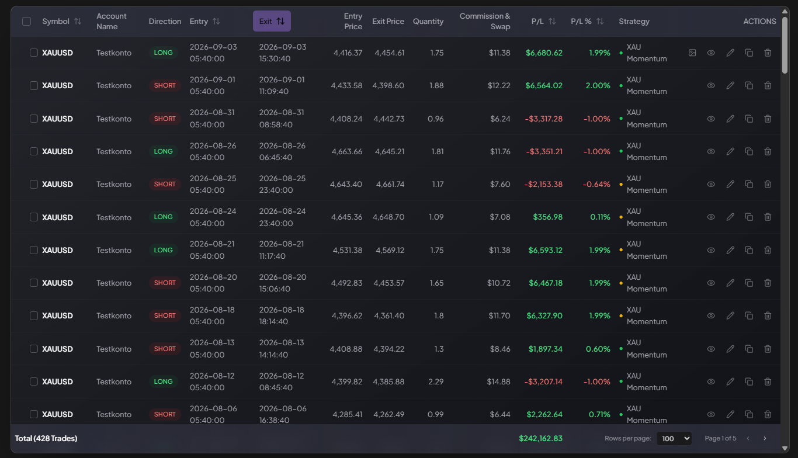Check the box for the 2026-08-31 trade
798x458 pixels.
pyautogui.click(x=34, y=119)
